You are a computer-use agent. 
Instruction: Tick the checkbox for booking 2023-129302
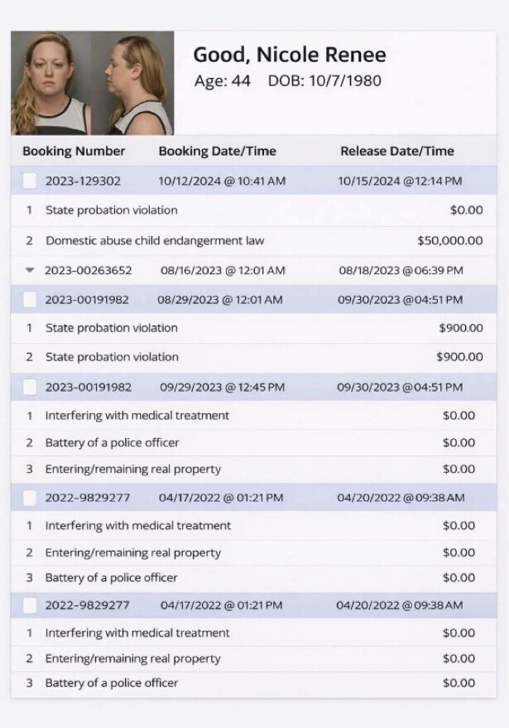pyautogui.click(x=30, y=181)
